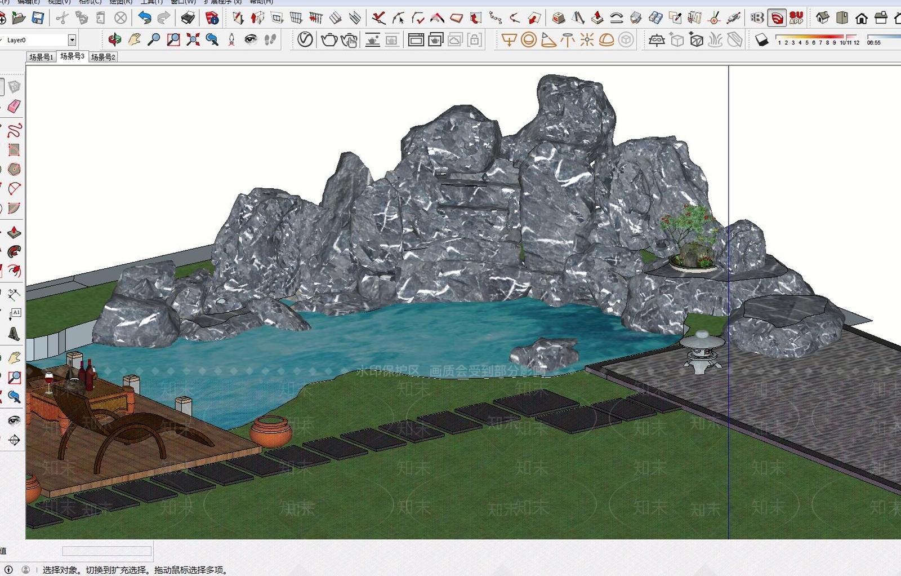Expand the Layer0 layer dropdown
The image size is (901, 576).
point(72,40)
